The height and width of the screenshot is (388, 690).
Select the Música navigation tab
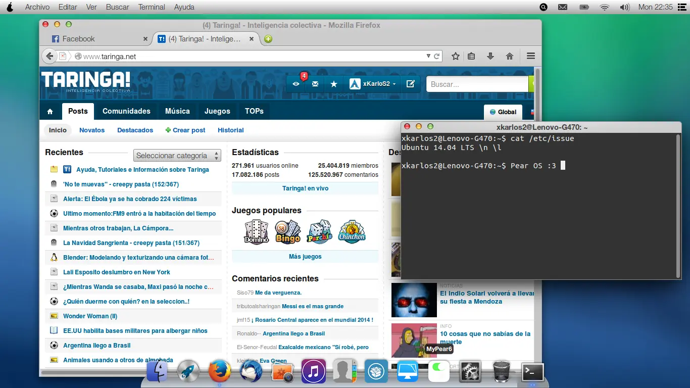[x=177, y=111]
